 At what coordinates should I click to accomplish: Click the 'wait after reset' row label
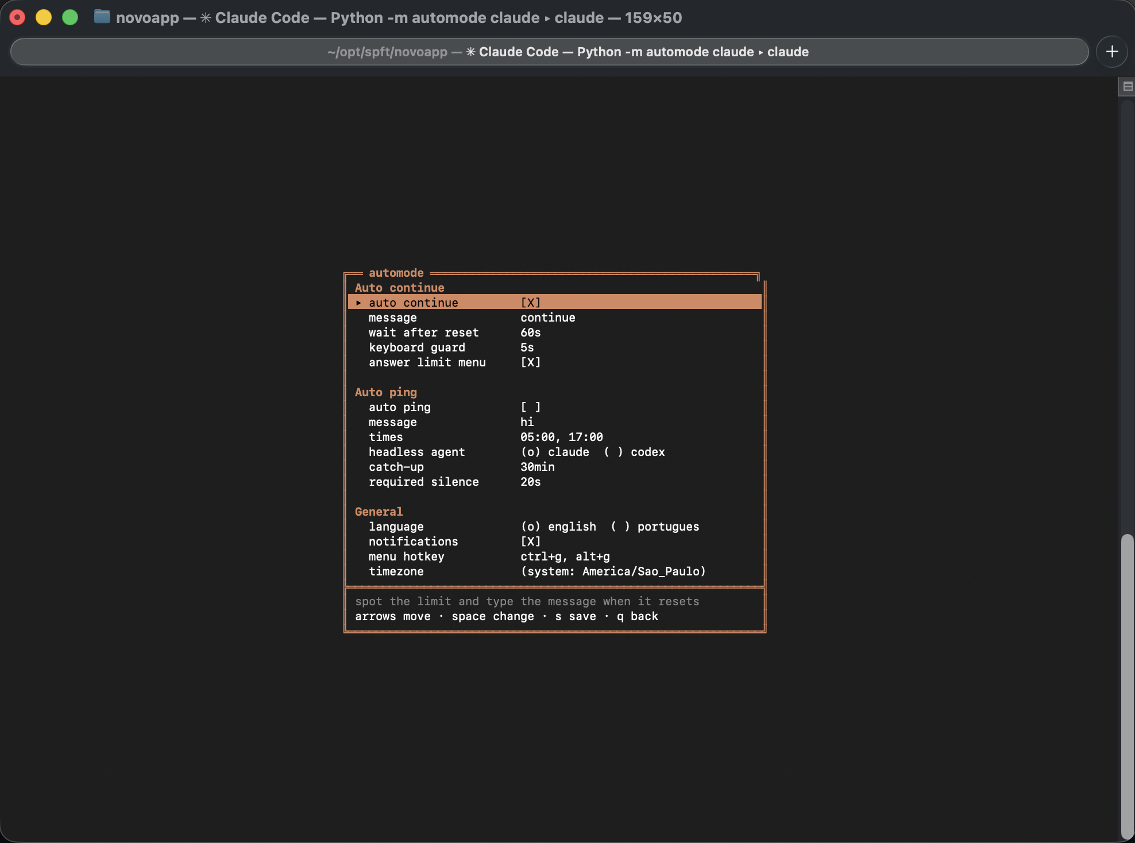click(x=424, y=332)
